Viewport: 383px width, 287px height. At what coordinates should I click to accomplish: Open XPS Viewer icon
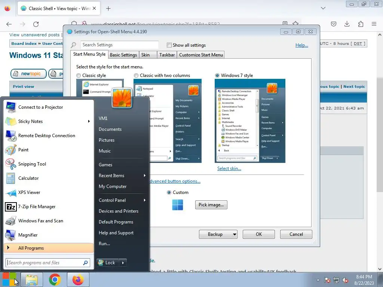click(10, 192)
